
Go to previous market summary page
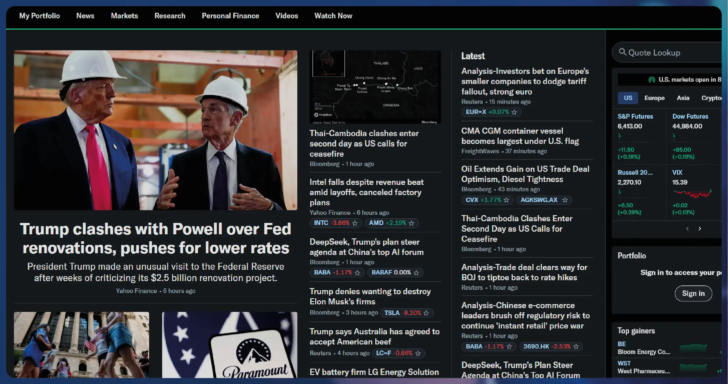point(688,229)
